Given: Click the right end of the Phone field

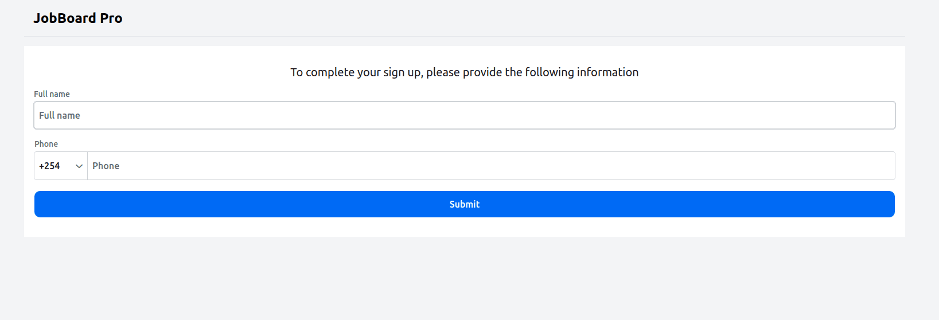Looking at the screenshot, I should click(x=883, y=166).
